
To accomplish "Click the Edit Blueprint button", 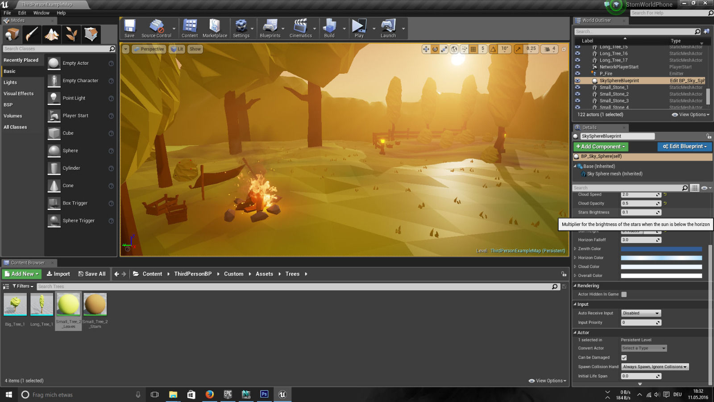I will 685,147.
